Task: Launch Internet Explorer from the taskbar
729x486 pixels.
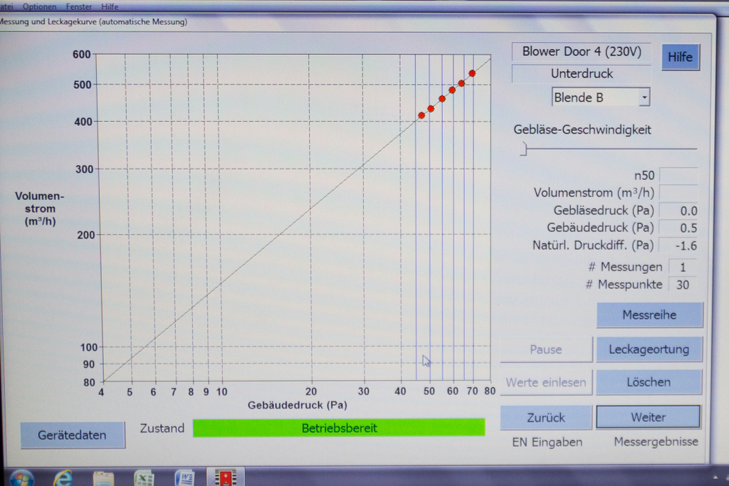Action: tap(63, 479)
